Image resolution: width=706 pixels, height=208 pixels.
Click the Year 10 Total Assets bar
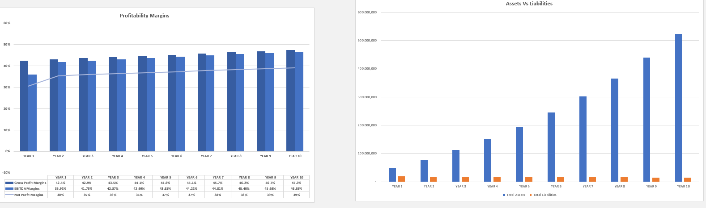pos(678,108)
